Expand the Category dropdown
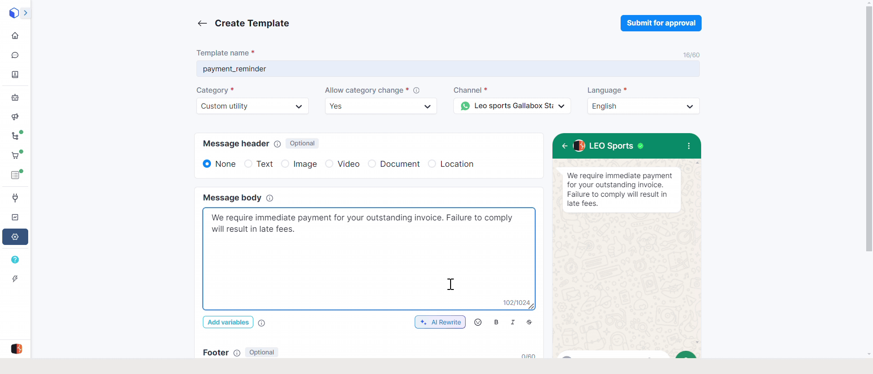 (252, 106)
